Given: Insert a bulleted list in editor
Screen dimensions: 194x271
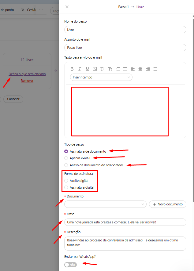Looking at the screenshot, I should pyautogui.click(x=125, y=69).
